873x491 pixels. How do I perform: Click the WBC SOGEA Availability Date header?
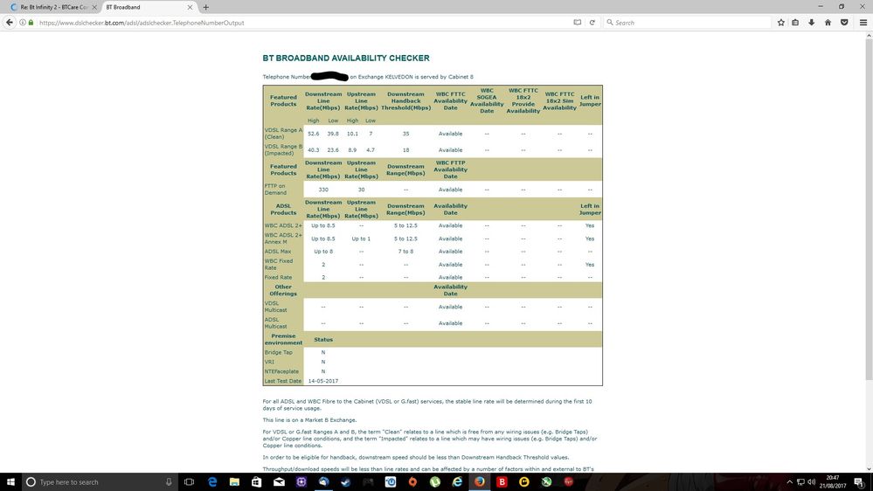(x=487, y=100)
